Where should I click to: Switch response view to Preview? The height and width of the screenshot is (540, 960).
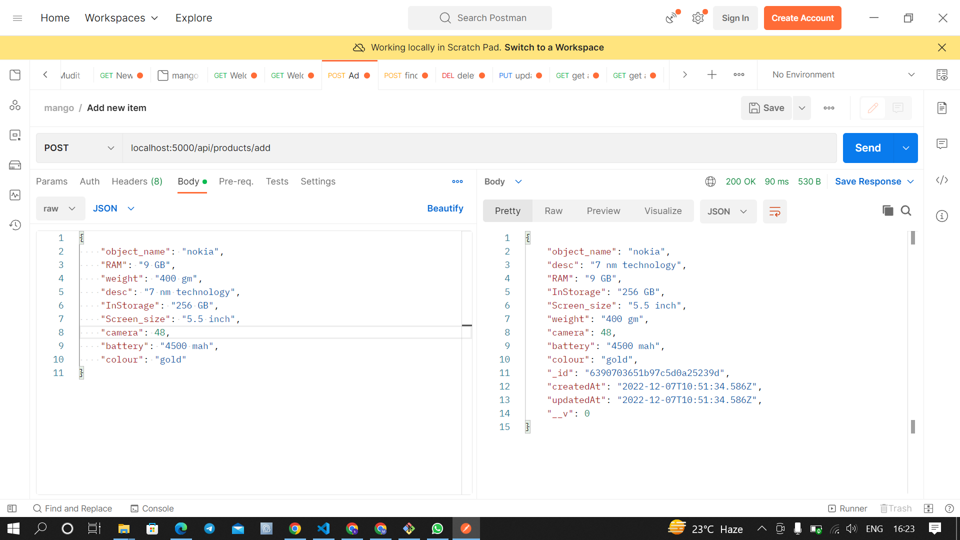coord(603,210)
